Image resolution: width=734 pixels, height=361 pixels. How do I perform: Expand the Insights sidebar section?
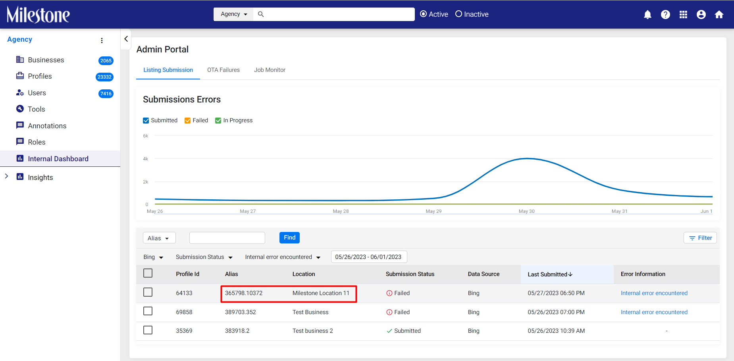[x=6, y=176]
